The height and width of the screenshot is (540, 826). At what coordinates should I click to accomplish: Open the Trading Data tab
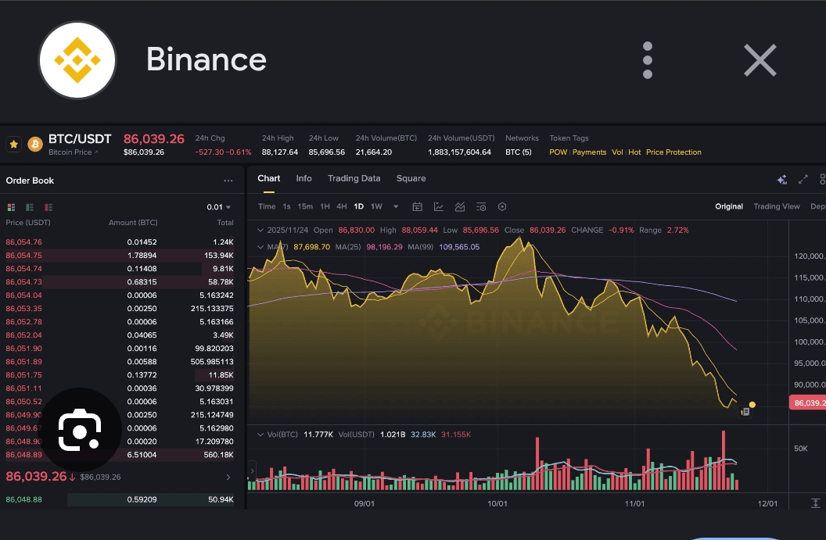tap(354, 178)
